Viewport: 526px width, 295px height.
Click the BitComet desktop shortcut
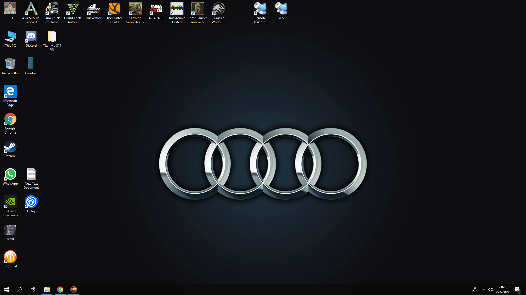tap(10, 259)
